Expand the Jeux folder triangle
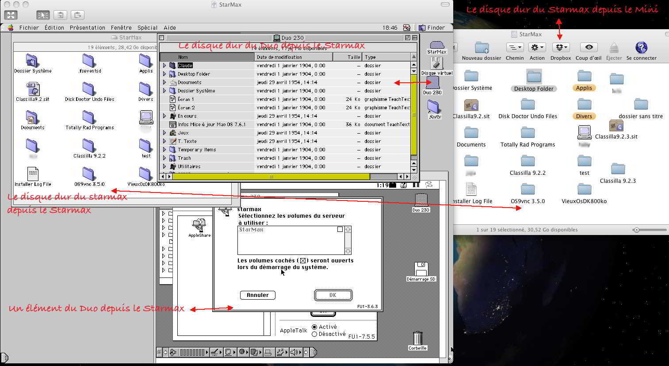Image resolution: width=669 pixels, height=366 pixels. 164,133
